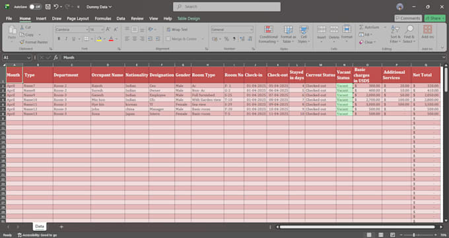Image resolution: width=449 pixels, height=238 pixels.
Task: Activate the Format Painter tool
Action: tap(34, 42)
